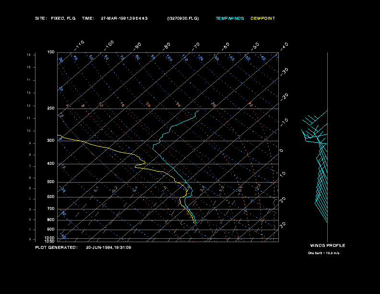The height and width of the screenshot is (294, 380).
Task: Click the "SITE:" header label
Action: pos(41,18)
